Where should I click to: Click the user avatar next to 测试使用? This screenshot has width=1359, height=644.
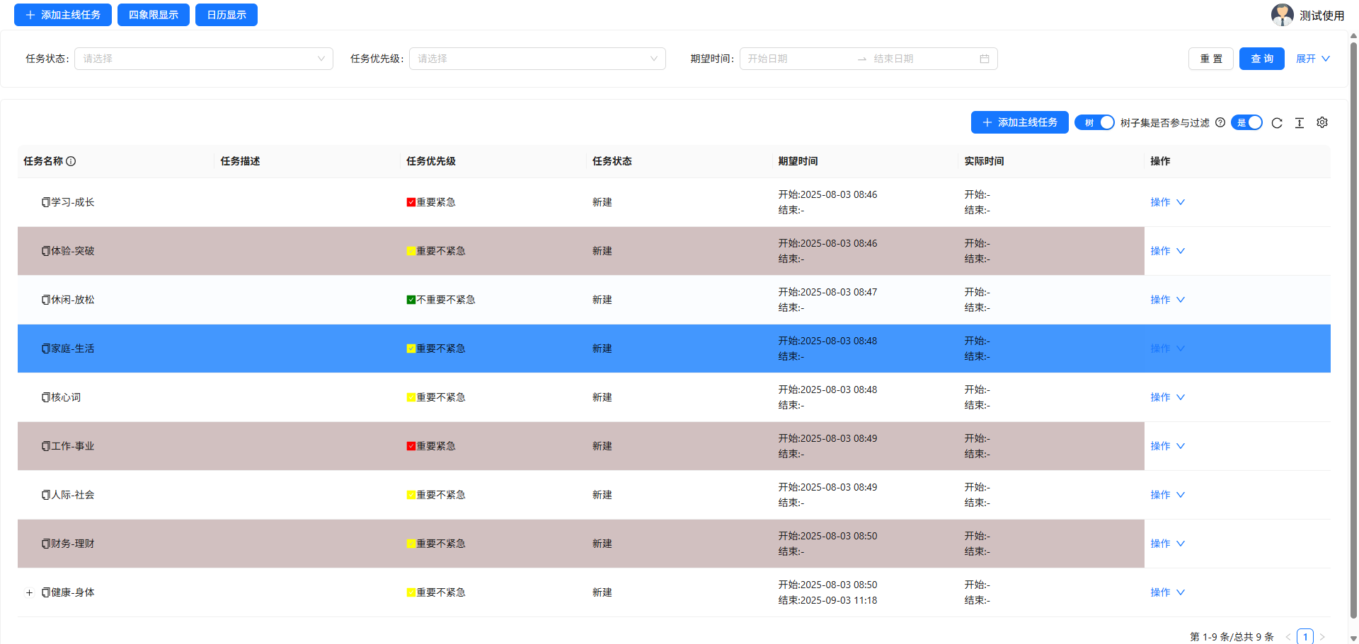pyautogui.click(x=1283, y=14)
